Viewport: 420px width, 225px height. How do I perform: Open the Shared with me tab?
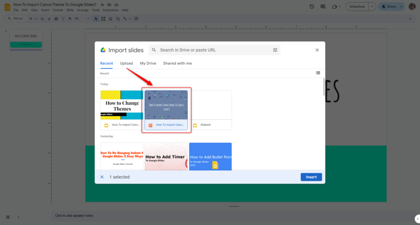point(177,63)
